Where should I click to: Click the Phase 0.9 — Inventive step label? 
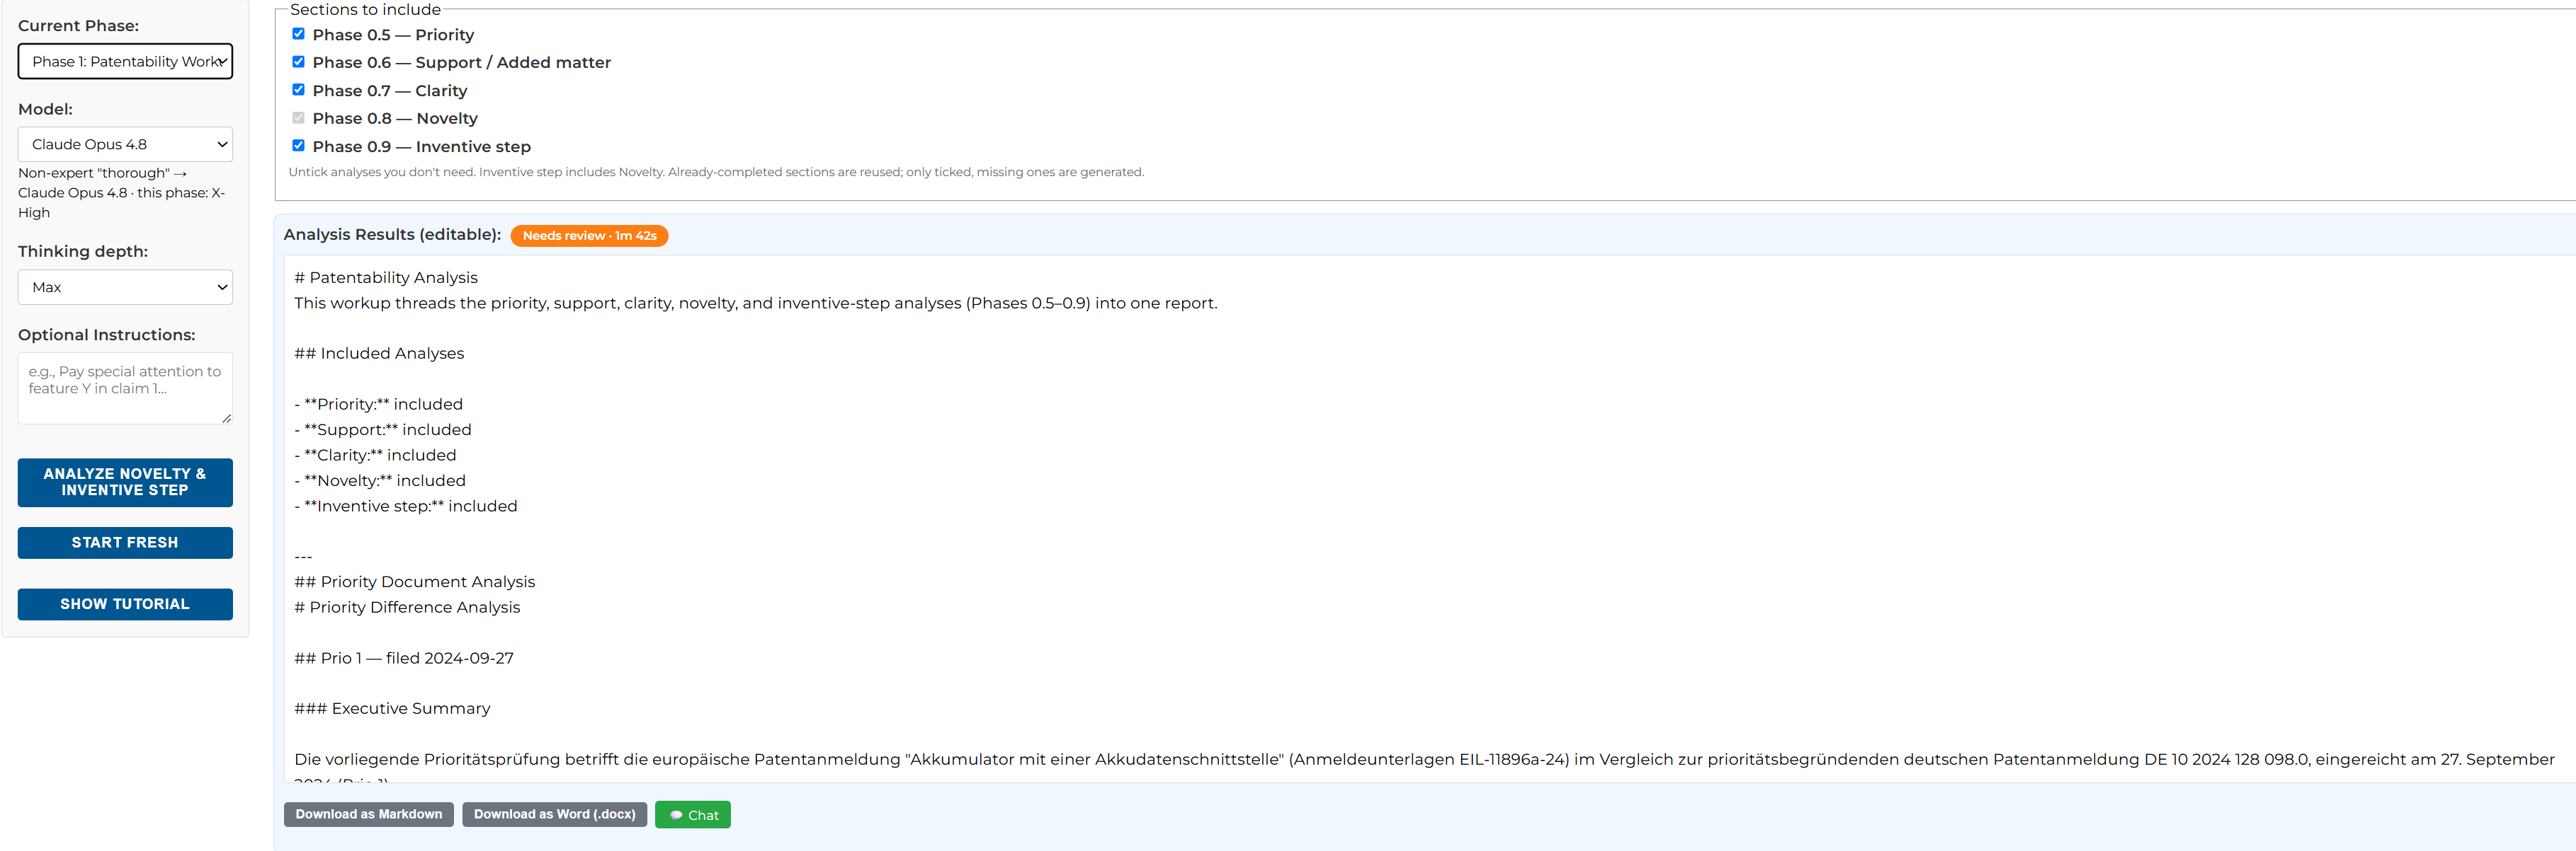coord(422,146)
